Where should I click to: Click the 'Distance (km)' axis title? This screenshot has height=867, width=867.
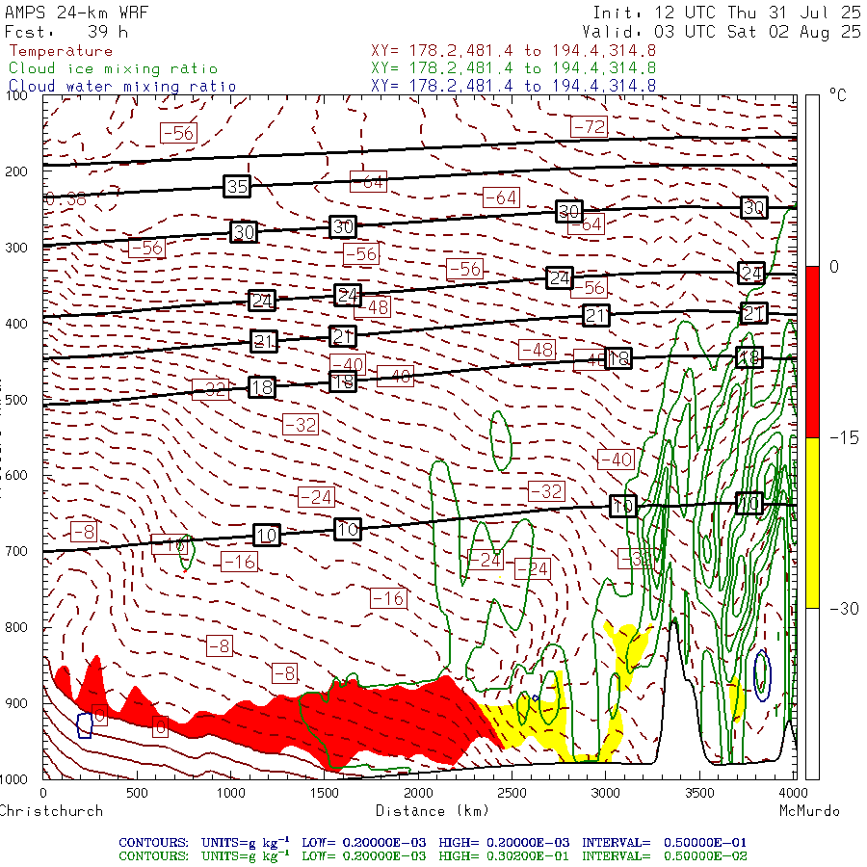[433, 811]
